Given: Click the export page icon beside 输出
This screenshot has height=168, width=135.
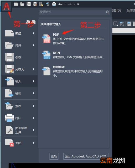Looking at the screenshot, I should tap(9, 93).
